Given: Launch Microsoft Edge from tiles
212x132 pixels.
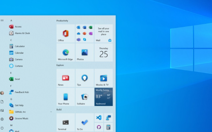Looking at the screenshot, I should [x=66, y=52].
